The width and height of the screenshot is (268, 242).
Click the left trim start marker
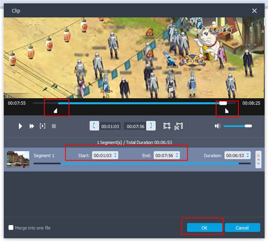[x=55, y=111]
